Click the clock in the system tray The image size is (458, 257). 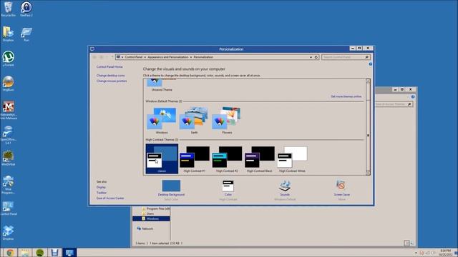pyautogui.click(x=446, y=253)
